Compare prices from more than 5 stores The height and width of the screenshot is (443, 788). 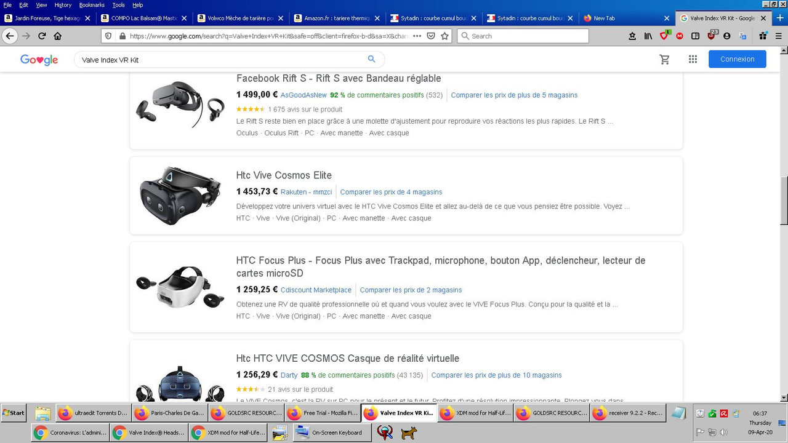click(x=514, y=95)
